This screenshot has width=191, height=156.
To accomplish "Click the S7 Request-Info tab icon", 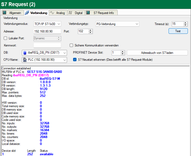I will point(88,13).
